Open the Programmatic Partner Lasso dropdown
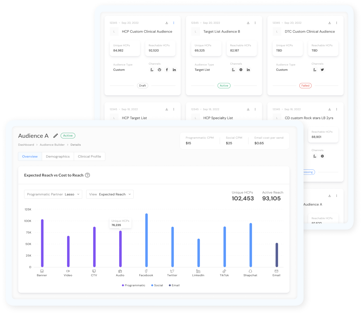 pos(53,194)
